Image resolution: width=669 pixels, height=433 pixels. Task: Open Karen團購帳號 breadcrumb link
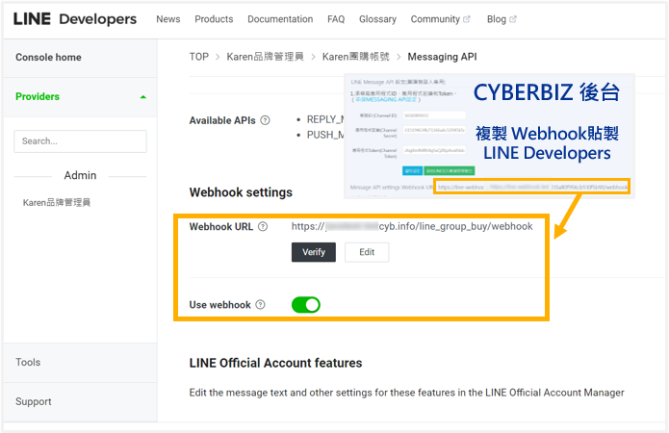(x=357, y=57)
